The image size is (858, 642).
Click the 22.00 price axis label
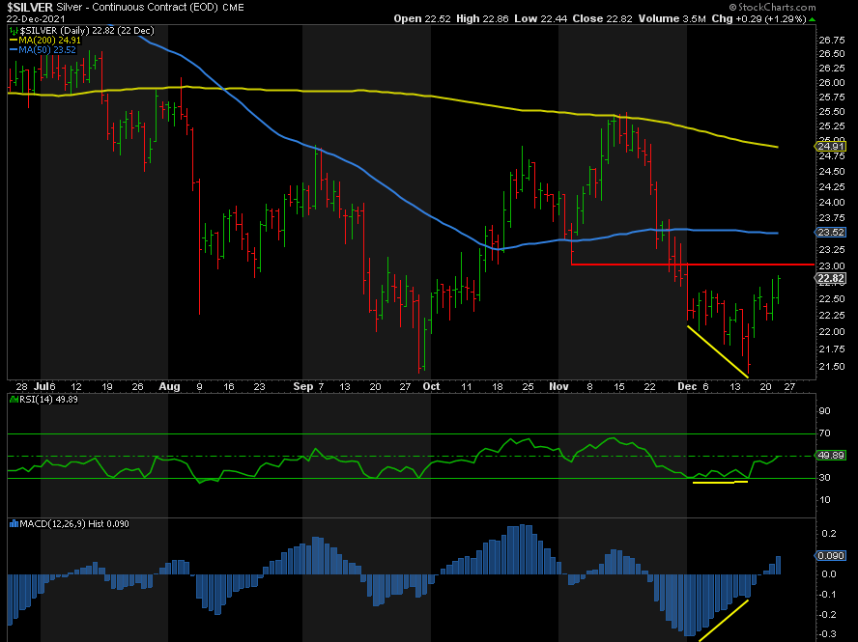[832, 332]
